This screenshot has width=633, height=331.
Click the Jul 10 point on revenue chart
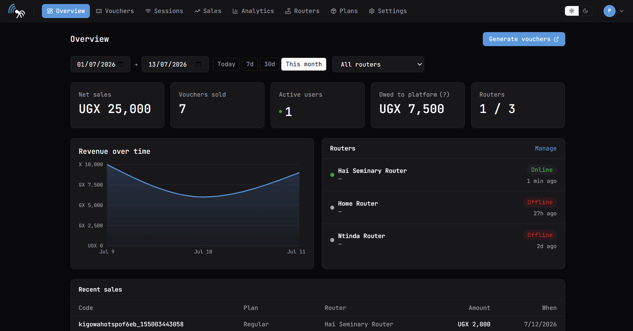(x=203, y=197)
